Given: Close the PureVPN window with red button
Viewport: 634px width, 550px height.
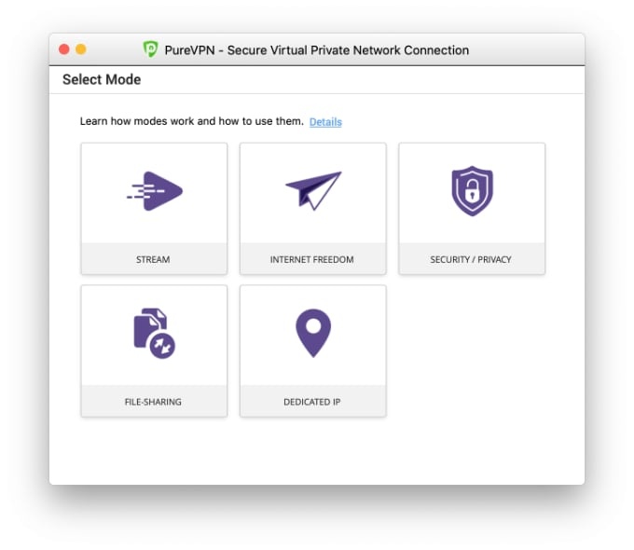Looking at the screenshot, I should tap(64, 49).
